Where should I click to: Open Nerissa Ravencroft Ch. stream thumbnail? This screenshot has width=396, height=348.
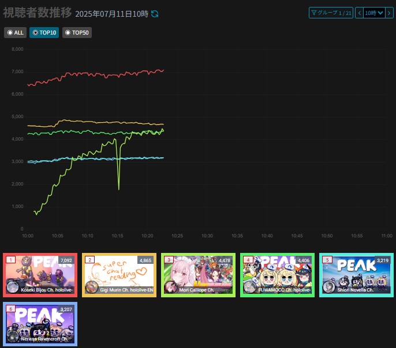click(x=40, y=324)
